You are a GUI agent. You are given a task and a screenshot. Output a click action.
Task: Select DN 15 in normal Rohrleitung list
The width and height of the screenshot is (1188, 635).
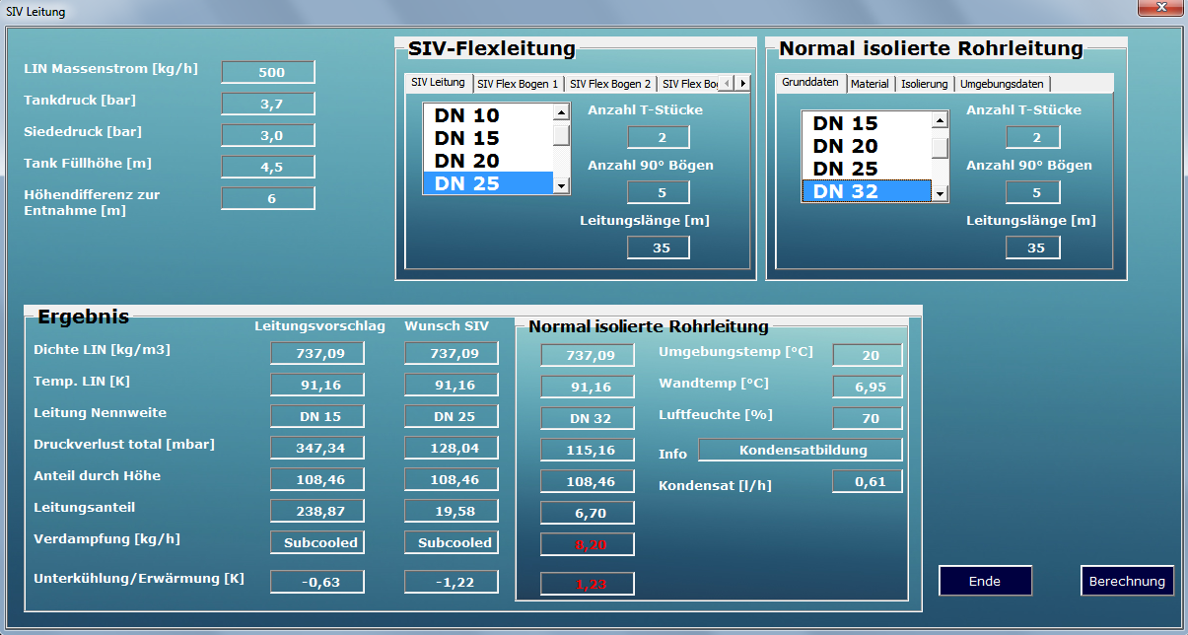click(x=865, y=123)
